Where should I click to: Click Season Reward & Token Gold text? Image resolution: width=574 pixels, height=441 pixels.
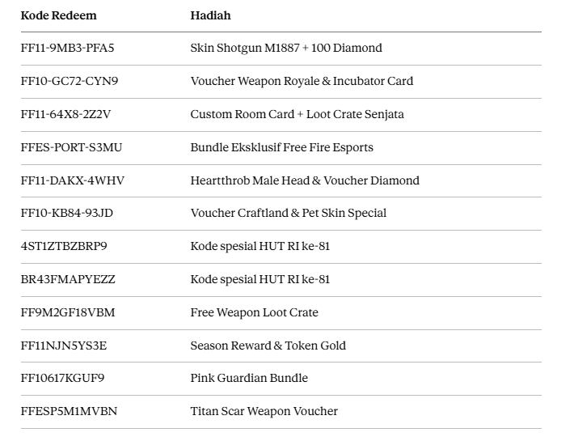pos(268,346)
